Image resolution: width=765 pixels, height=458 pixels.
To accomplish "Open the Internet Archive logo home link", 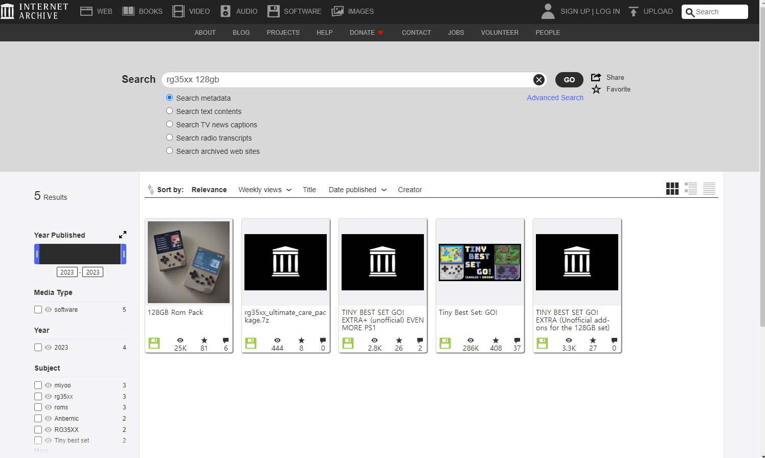I will coord(34,11).
